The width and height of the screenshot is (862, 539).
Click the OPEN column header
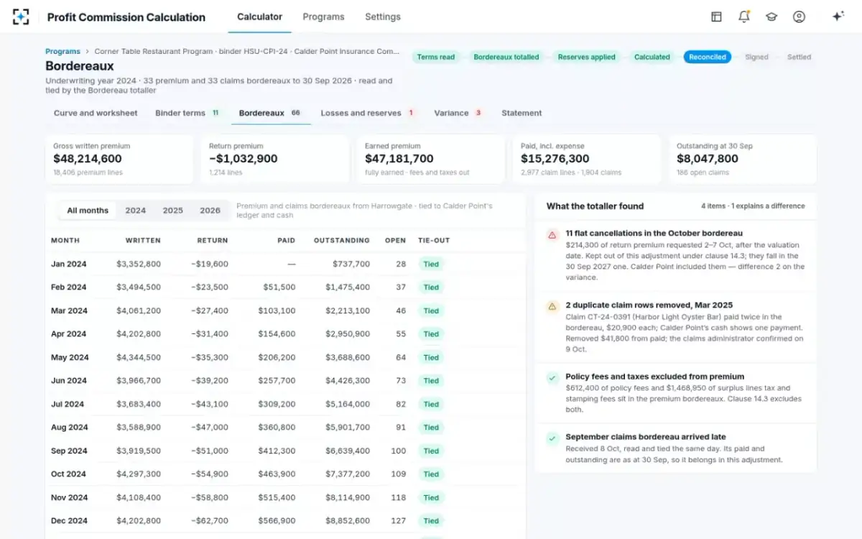395,240
